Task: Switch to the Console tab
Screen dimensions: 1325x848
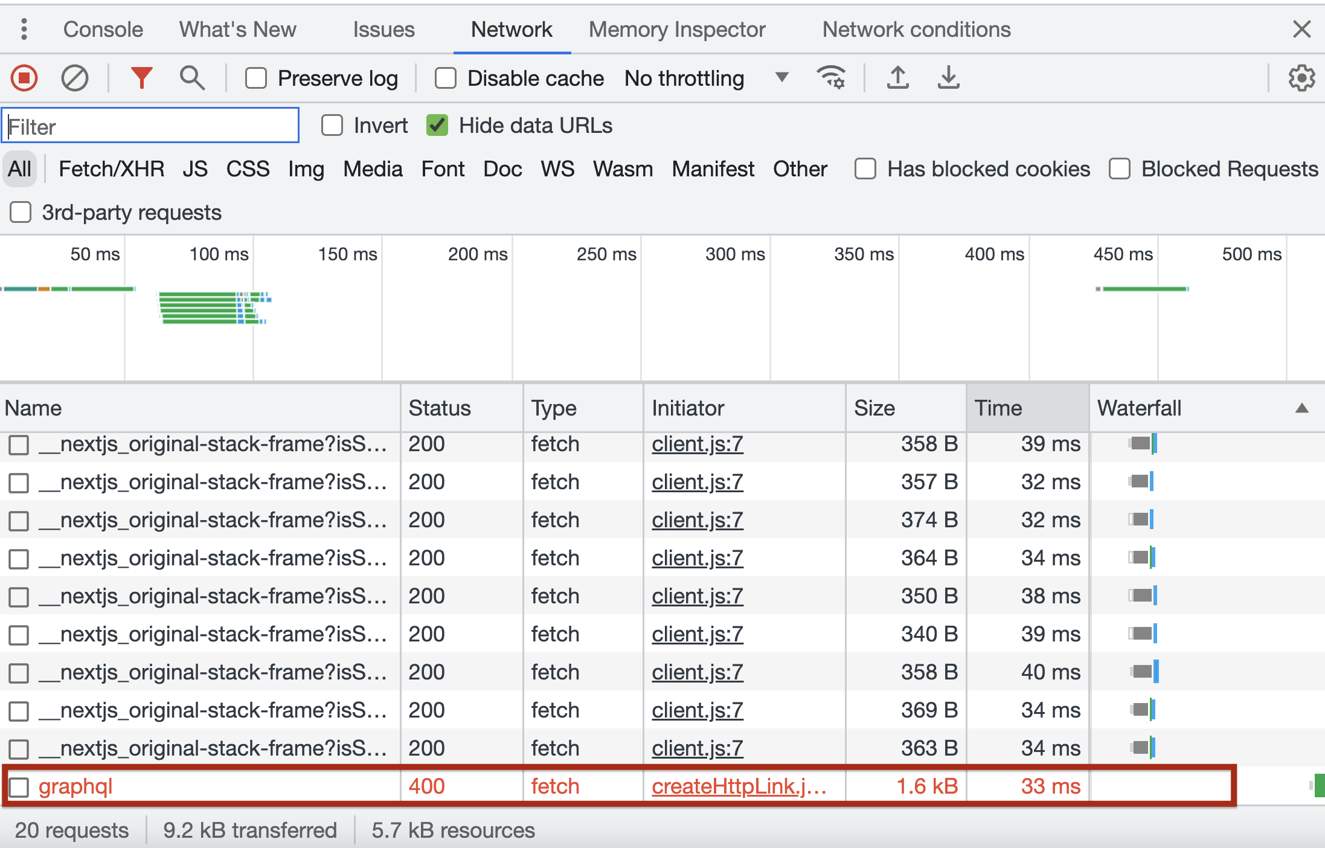Action: (103, 29)
